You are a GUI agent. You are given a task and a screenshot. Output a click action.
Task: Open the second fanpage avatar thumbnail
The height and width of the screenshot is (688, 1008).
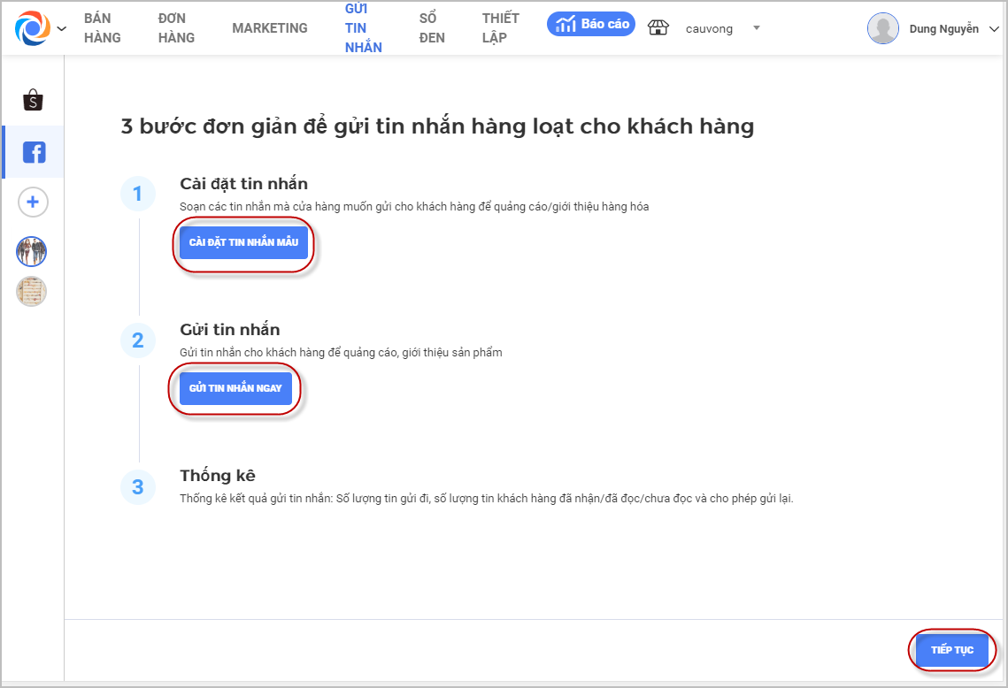coord(32,292)
